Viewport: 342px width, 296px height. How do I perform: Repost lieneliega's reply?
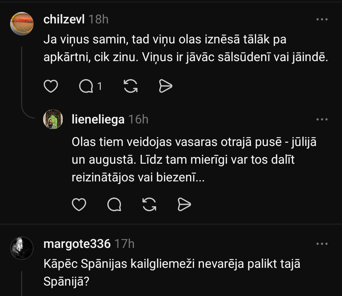(149, 205)
